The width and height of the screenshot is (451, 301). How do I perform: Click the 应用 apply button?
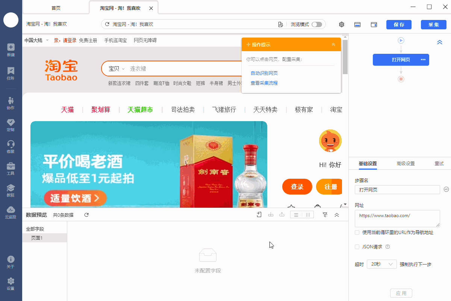click(401, 293)
